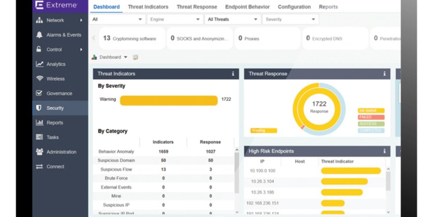Toggle the SUCCESS legend entry
The width and height of the screenshot is (433, 217).
tap(371, 124)
